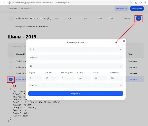Open the Профиль menu item
The width and height of the screenshot is (148, 126).
26,8
